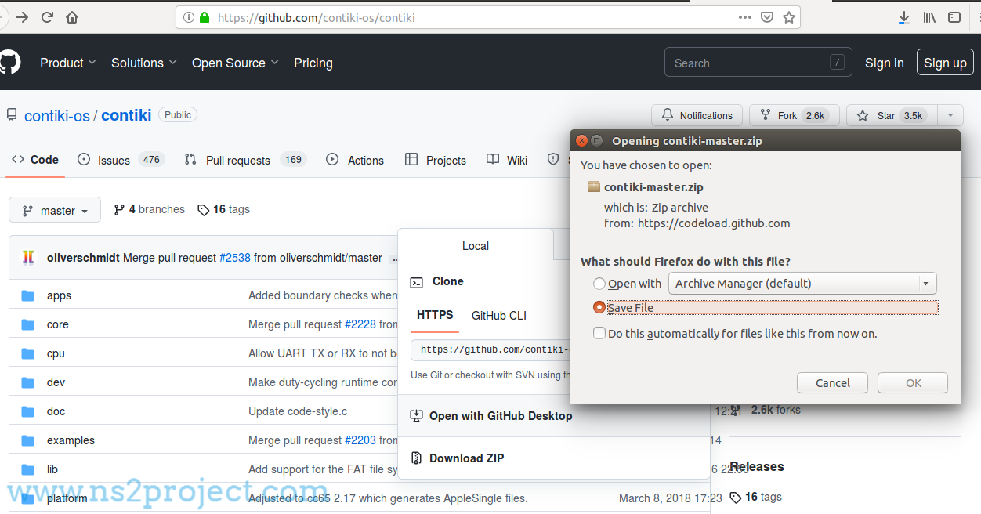This screenshot has height=514, width=981.
Task: Click oliverschmidt's avatar image
Action: [28, 257]
